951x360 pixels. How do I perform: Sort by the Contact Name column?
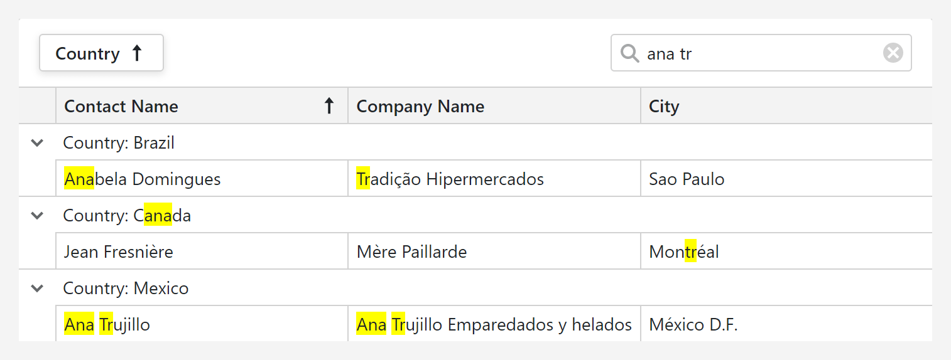click(x=121, y=107)
